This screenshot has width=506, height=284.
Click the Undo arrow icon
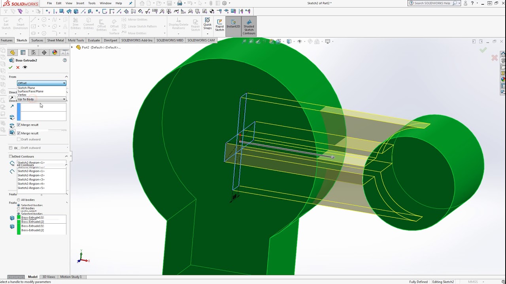(x=190, y=3)
